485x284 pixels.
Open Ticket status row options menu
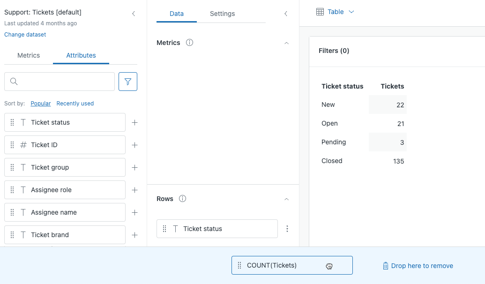click(x=287, y=229)
